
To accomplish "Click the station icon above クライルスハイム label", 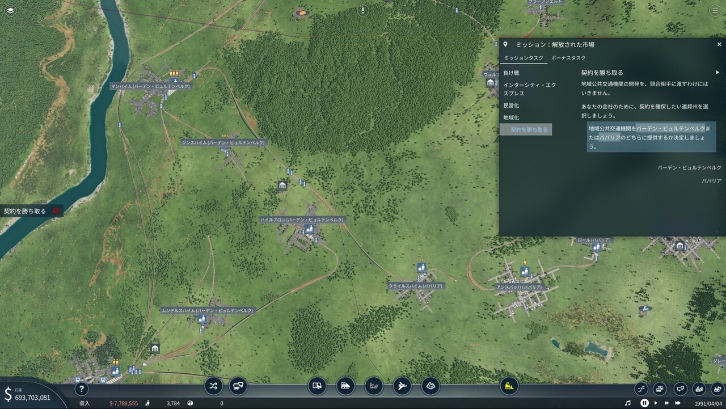I will [421, 268].
